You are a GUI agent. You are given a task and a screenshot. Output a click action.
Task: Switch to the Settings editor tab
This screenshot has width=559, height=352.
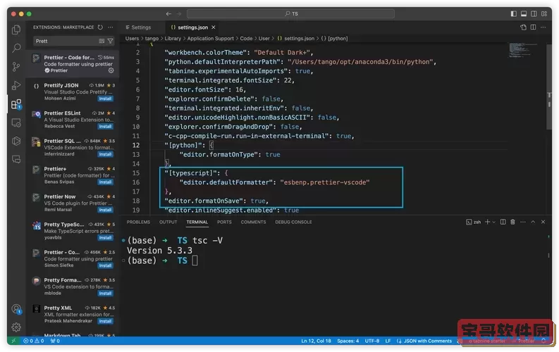coord(141,27)
